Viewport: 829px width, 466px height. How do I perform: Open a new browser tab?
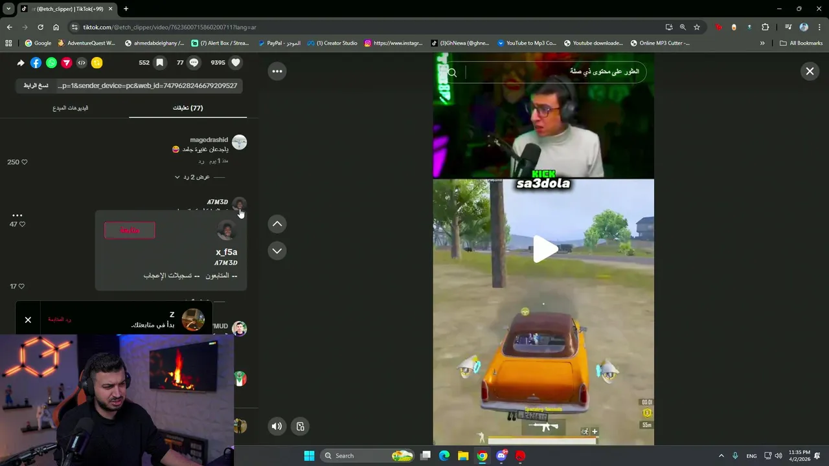[x=126, y=8]
